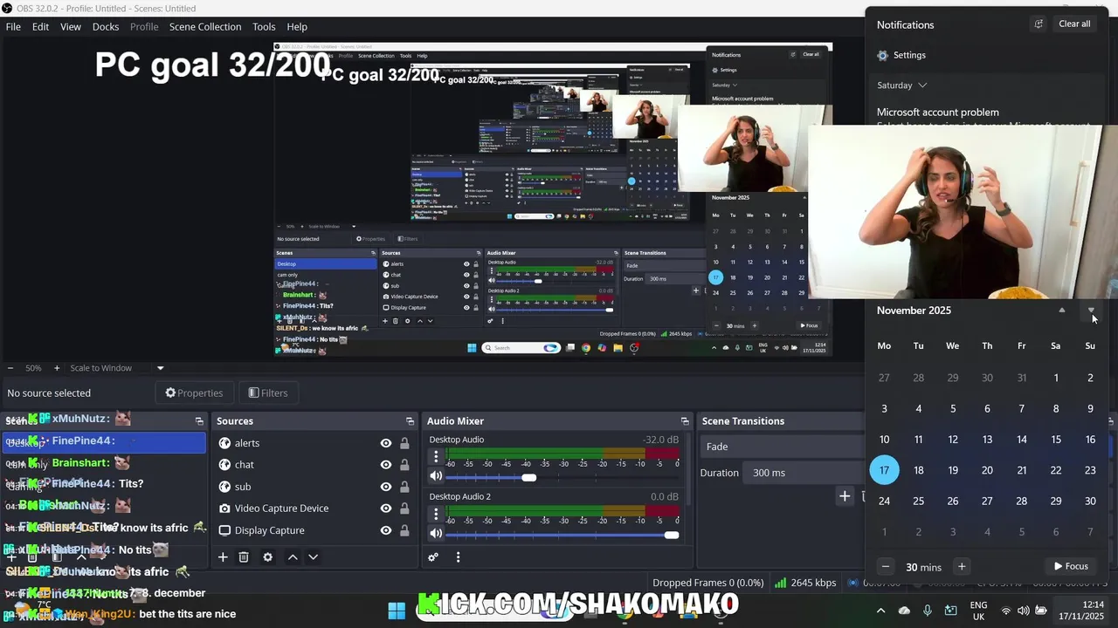Viewport: 1118px width, 628px height.
Task: Open advanced audio properties gears icon
Action: pos(433,557)
